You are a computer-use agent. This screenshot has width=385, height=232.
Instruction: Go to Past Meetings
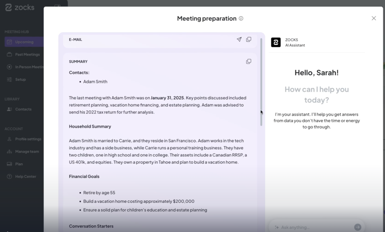coord(27,55)
